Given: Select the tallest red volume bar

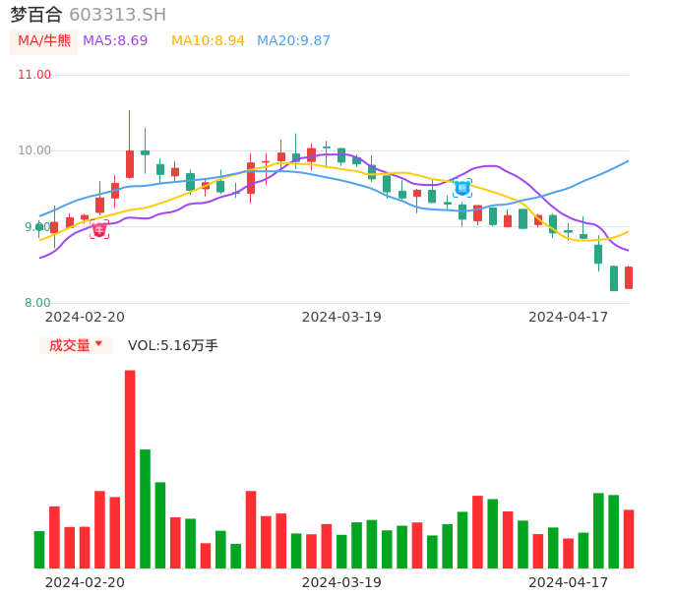Looking at the screenshot, I should point(130,468).
